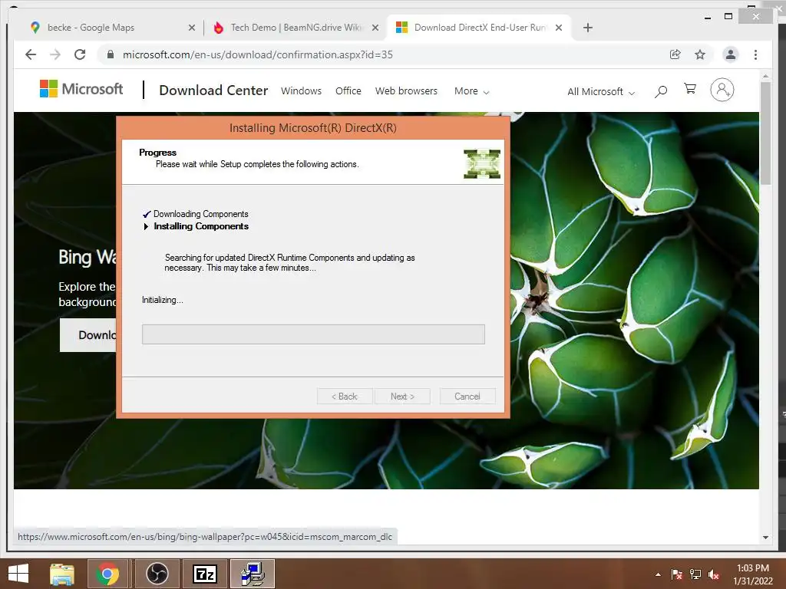Screen dimensions: 786x589
Task: Close the Google Maps tab
Action: (x=191, y=28)
